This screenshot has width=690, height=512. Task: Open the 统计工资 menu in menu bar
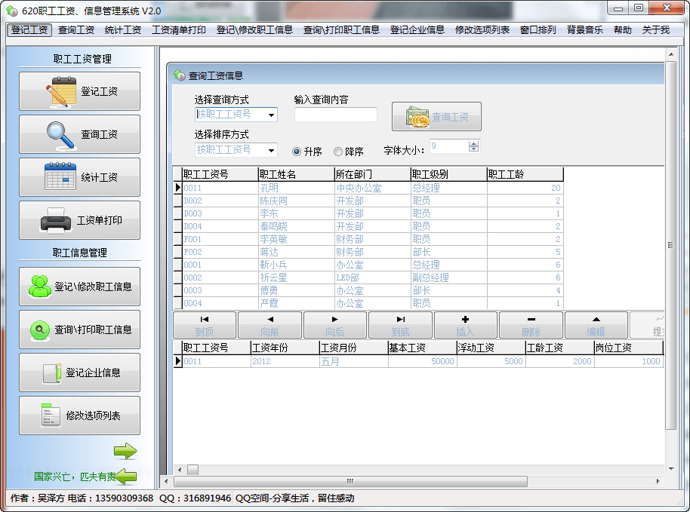[123, 30]
